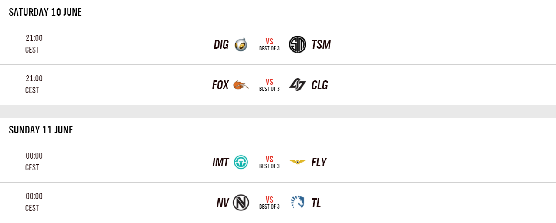The image size is (556, 223).
Task: Select the FOX team name
Action: tap(220, 85)
